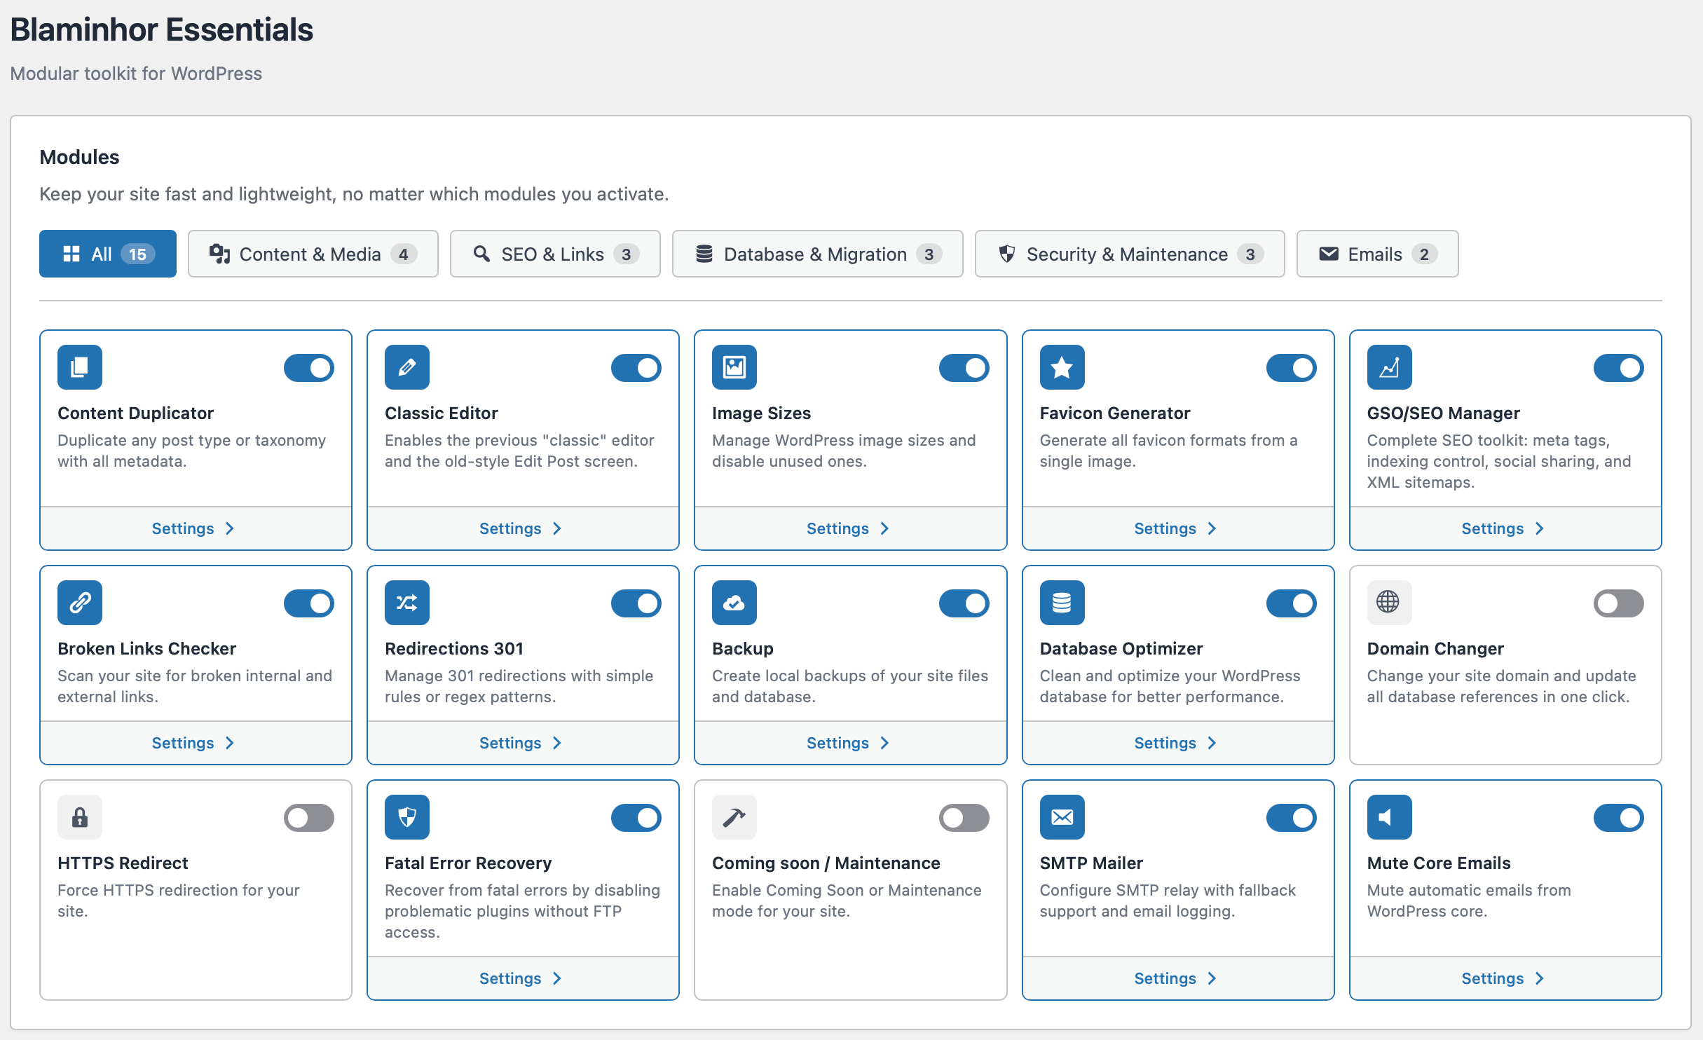
Task: Select the Content Duplicator book icon
Action: point(80,367)
